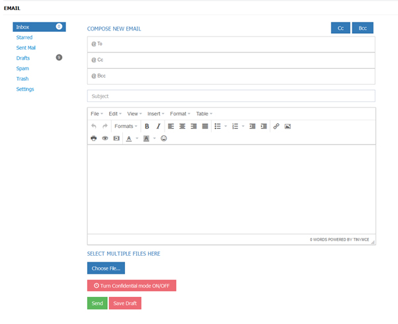
Task: Align text center
Action: (x=182, y=126)
